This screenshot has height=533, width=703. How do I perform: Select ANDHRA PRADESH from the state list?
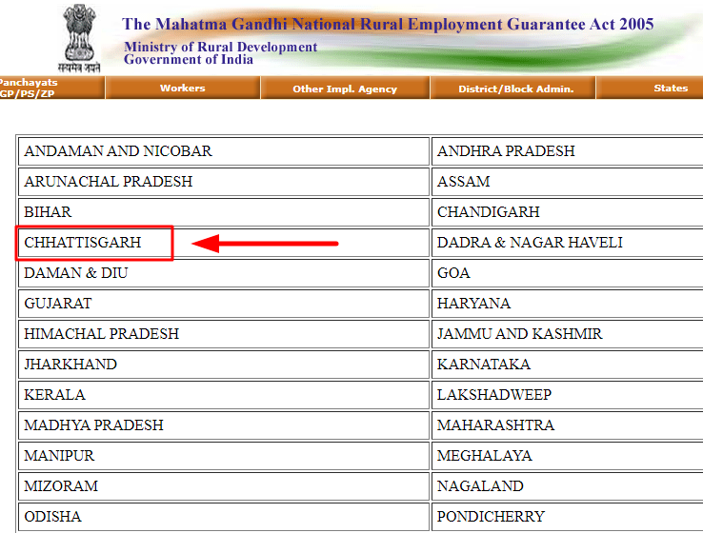(506, 151)
